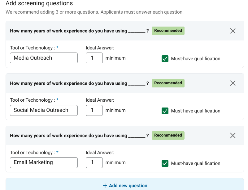
Task: Uncheck Must-have qualification for Social Media Outreach
Action: 165,111
